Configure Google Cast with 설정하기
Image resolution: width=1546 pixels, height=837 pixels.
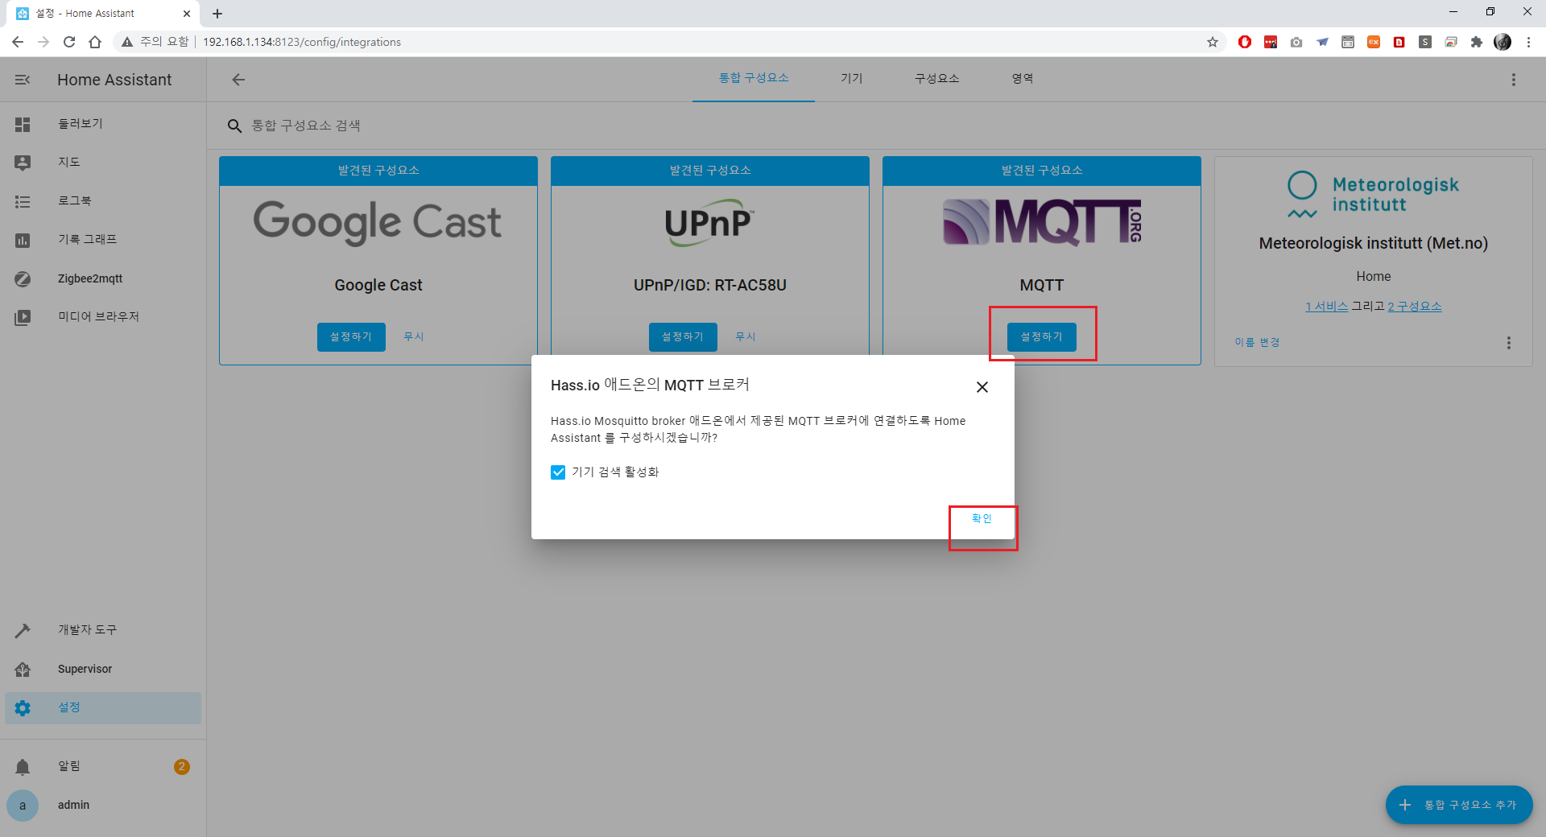[x=351, y=337]
